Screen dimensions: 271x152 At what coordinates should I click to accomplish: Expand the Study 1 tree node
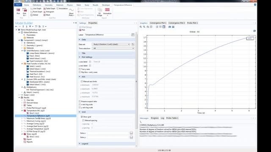pyautogui.click(x=19, y=95)
